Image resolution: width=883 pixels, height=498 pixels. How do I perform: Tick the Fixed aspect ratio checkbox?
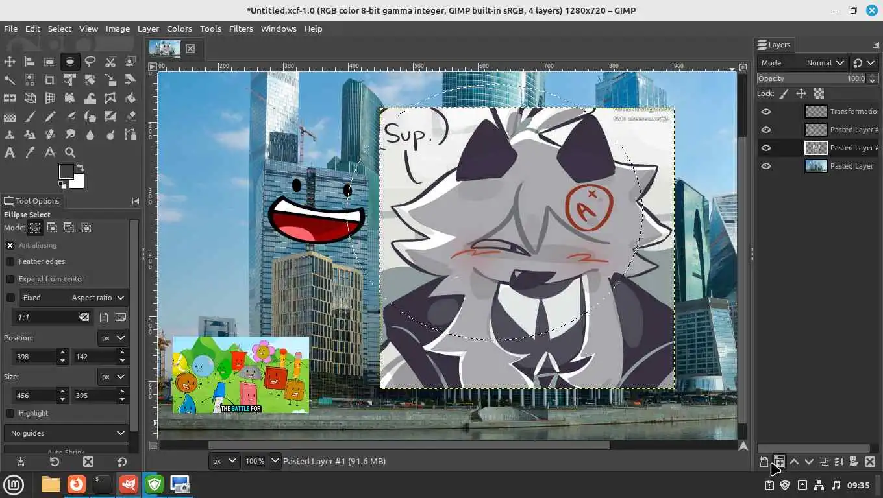[10, 298]
